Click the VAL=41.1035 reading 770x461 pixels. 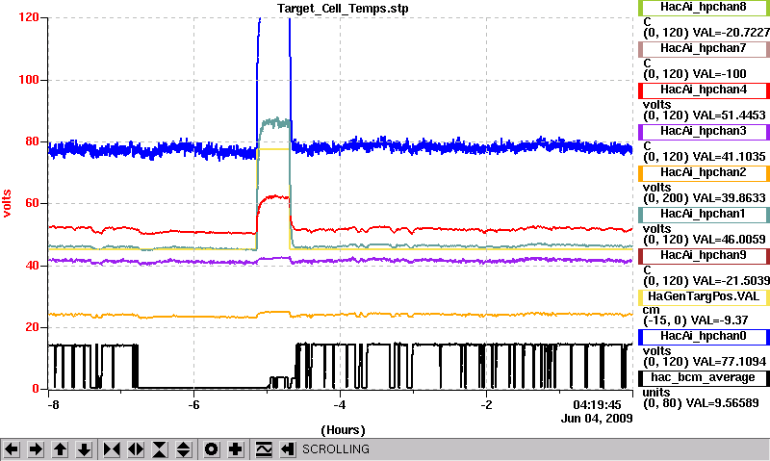[729, 157]
